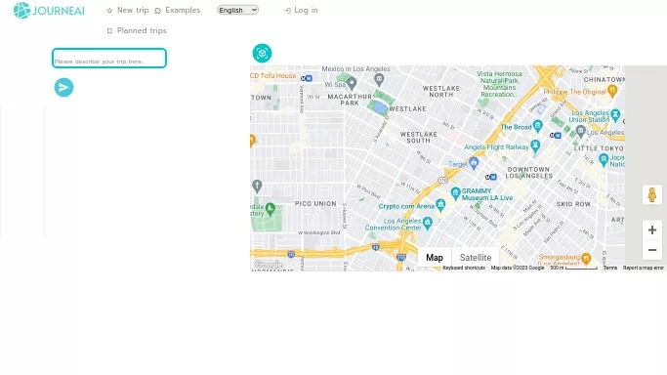The width and height of the screenshot is (667, 375).
Task: Open Street View pegman control
Action: [x=652, y=194]
